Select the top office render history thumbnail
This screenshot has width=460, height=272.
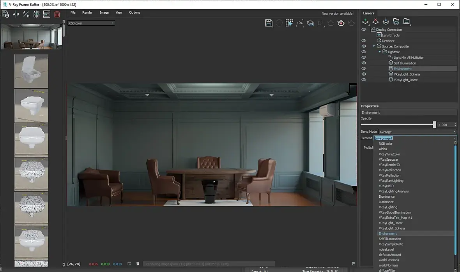[x=31, y=37]
